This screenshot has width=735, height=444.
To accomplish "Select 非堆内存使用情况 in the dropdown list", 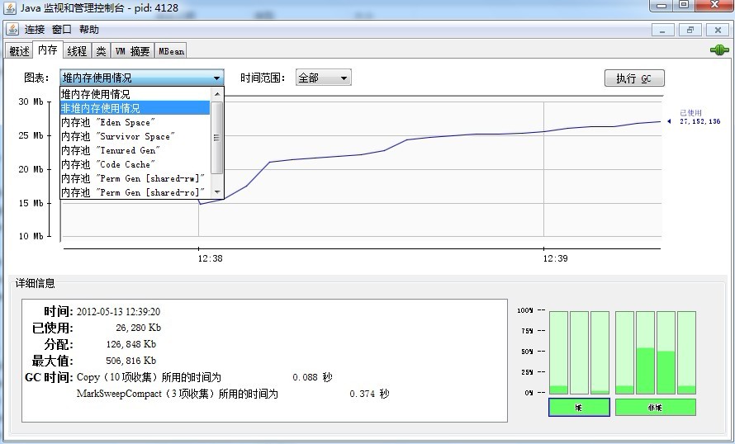I will [135, 108].
